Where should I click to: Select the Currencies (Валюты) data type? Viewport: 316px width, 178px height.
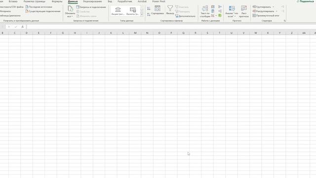pos(133,11)
